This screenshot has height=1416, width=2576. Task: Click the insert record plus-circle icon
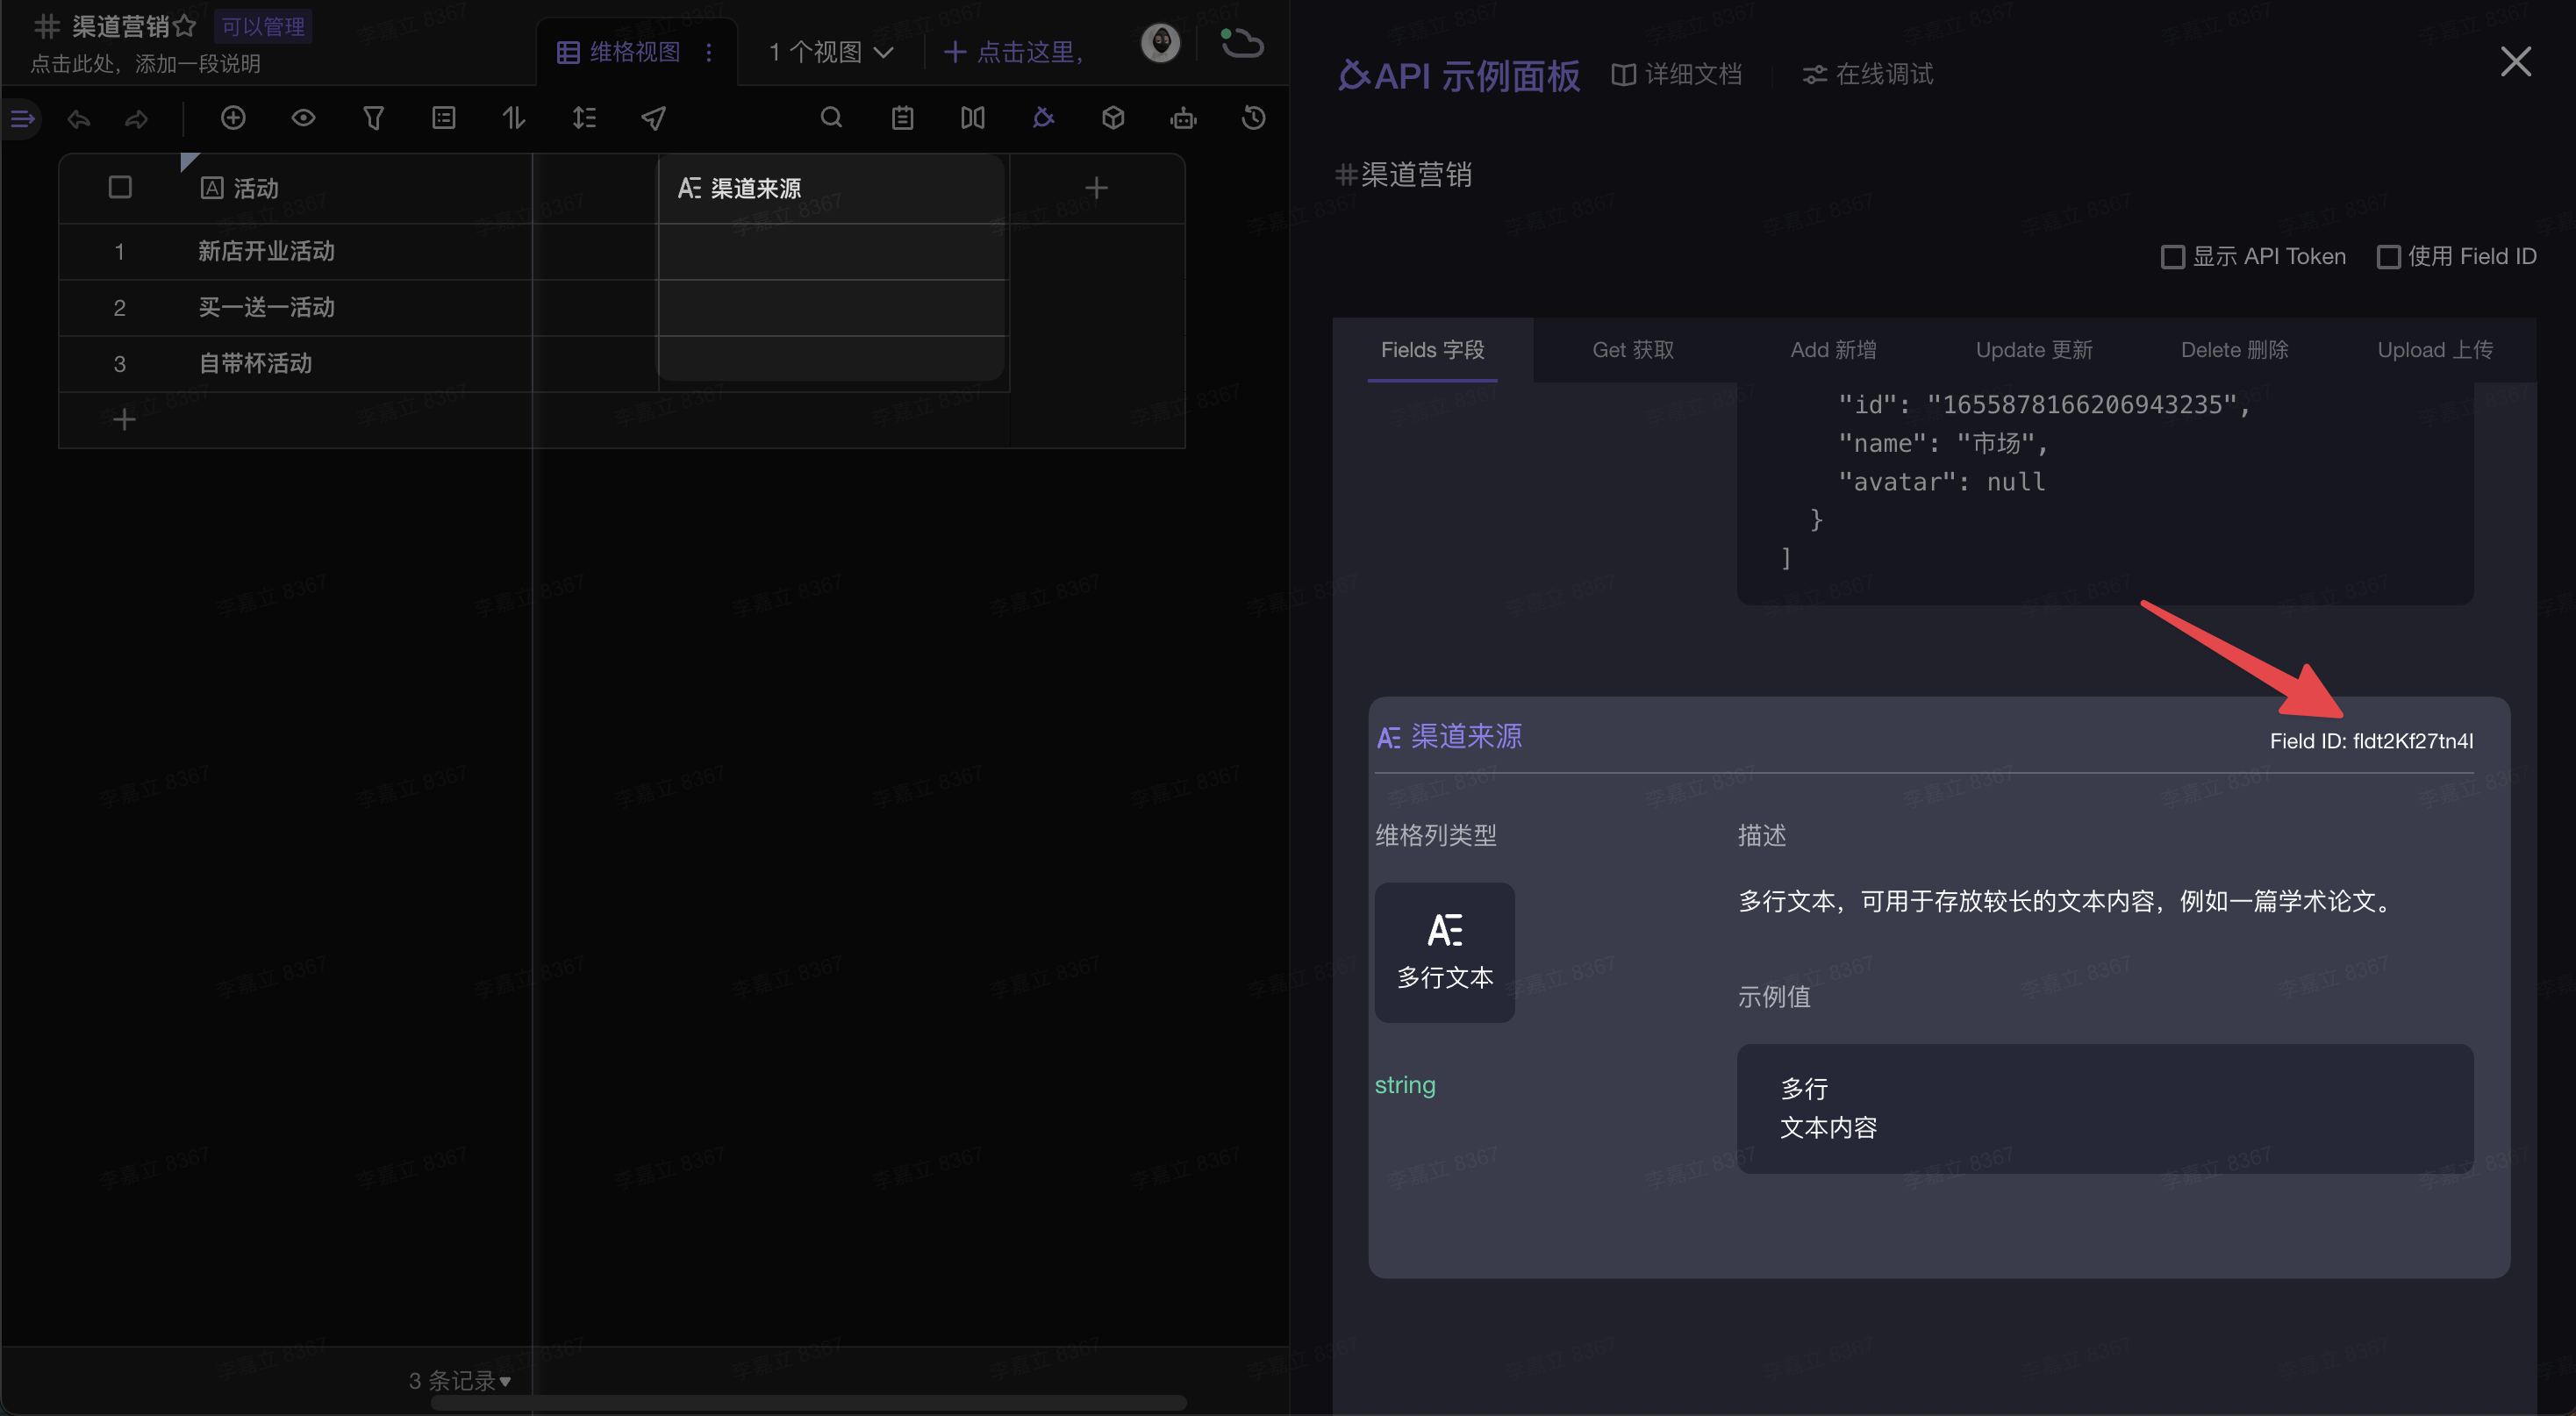pyautogui.click(x=233, y=118)
